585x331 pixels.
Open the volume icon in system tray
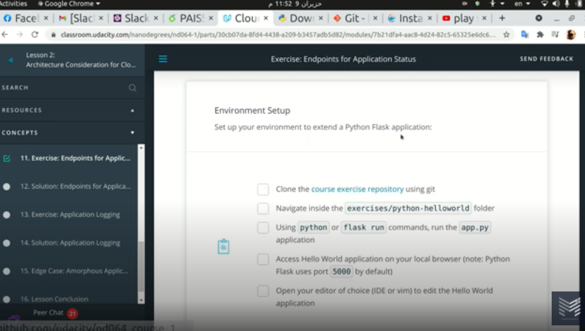[556, 4]
